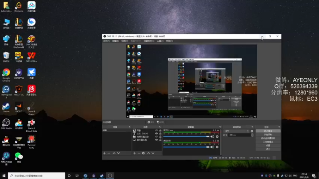Click the transition duration stepper arrows
The image size is (319, 179).
click(x=252, y=135)
